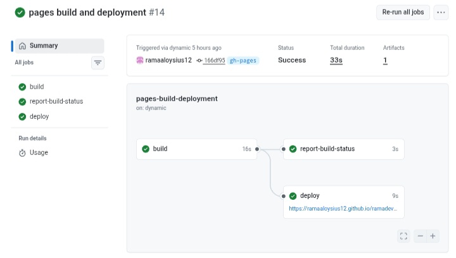Open the All jobs filter icon button
Image resolution: width=456 pixels, height=258 pixels.
click(98, 63)
